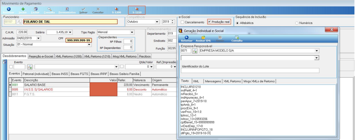The image size is (355, 140).
Task: Switch to Mensagens tab in e-Social dialog
Action: tap(213, 81)
